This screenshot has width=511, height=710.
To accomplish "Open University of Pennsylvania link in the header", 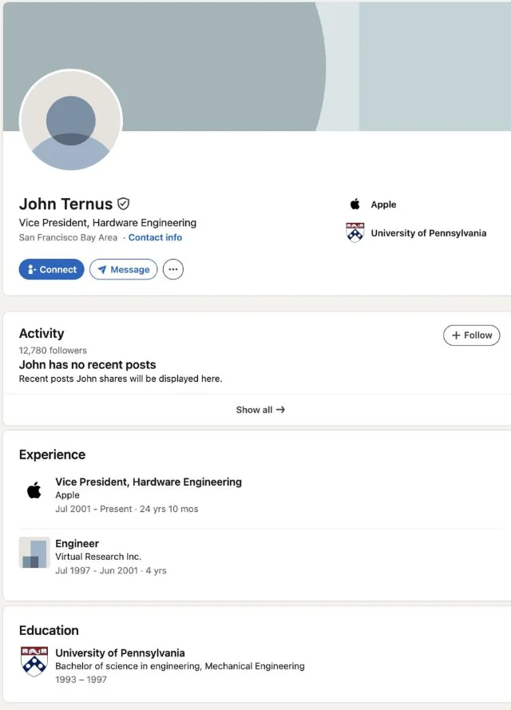I will coord(428,233).
